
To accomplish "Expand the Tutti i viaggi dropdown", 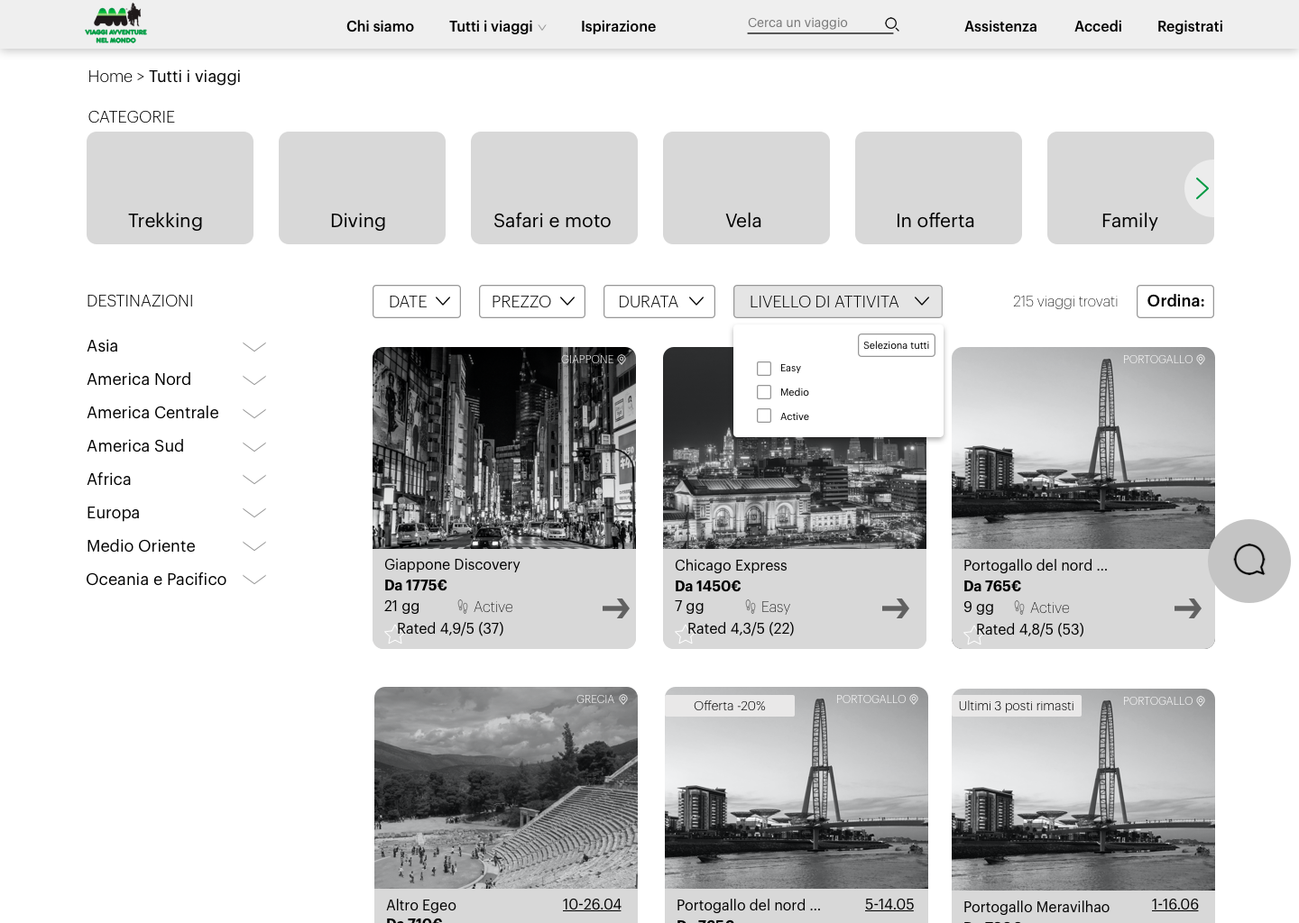I will tap(497, 26).
